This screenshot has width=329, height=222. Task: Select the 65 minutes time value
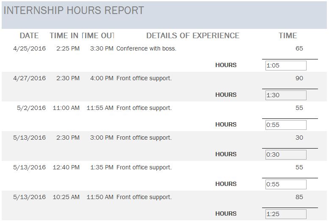click(x=299, y=48)
